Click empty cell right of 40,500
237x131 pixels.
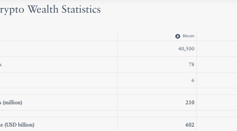[x=217, y=49]
